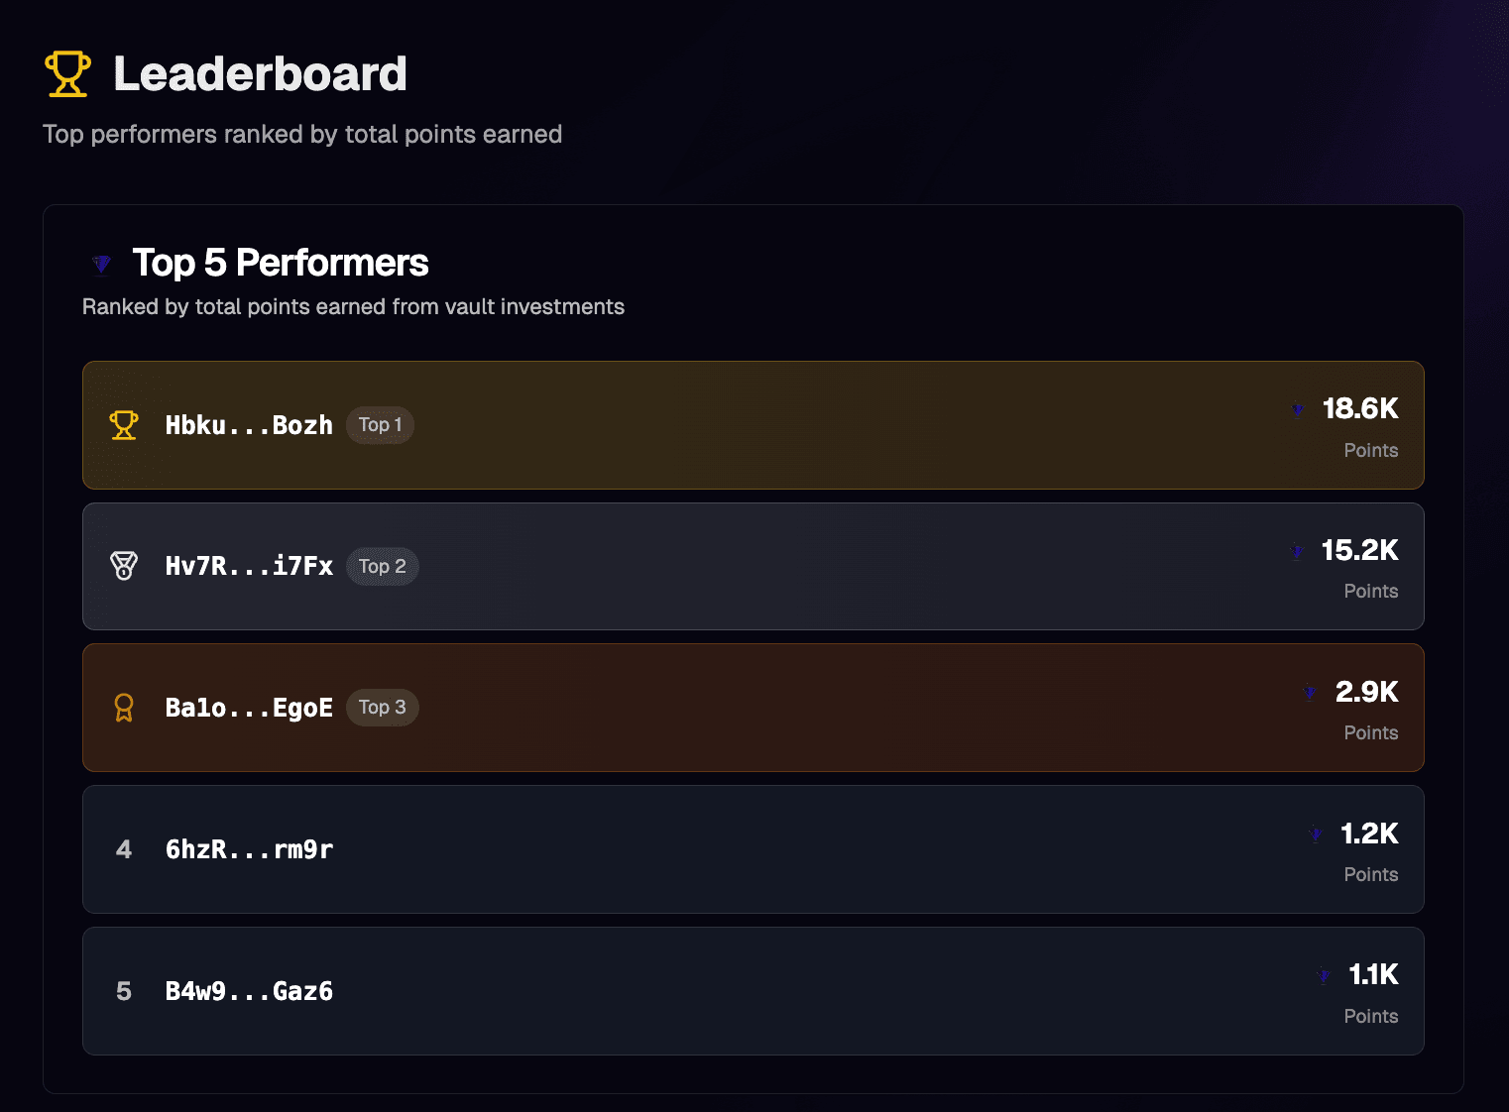Open wallet address Hbku...Bozh
The image size is (1509, 1112).
point(249,425)
